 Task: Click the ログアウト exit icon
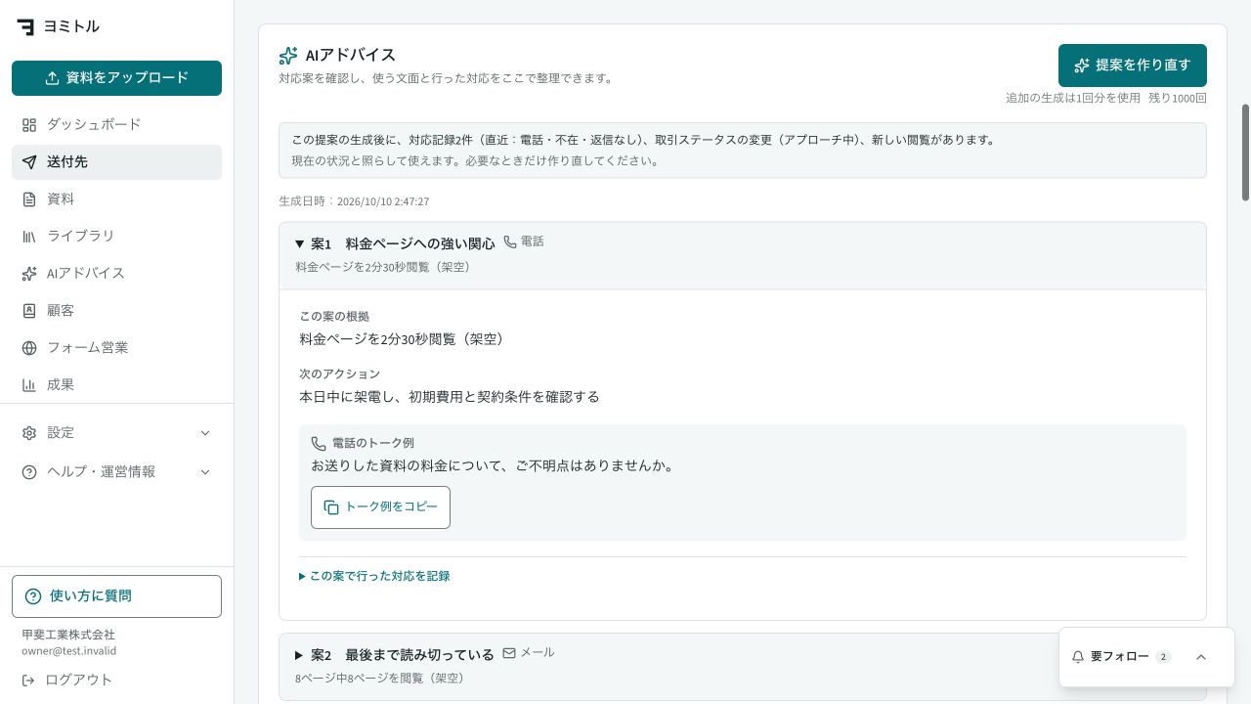[28, 680]
